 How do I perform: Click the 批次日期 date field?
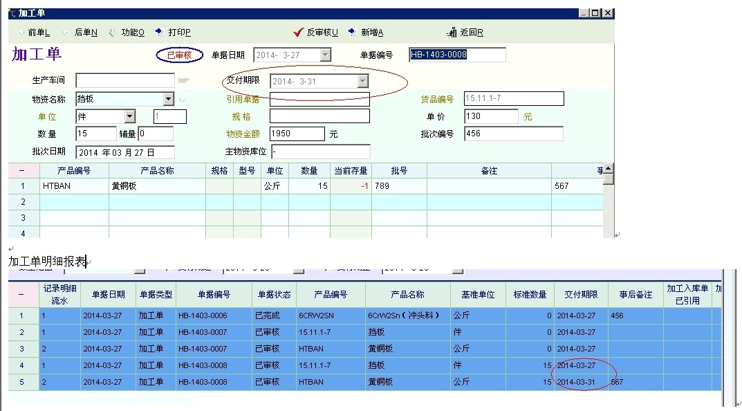tap(125, 152)
